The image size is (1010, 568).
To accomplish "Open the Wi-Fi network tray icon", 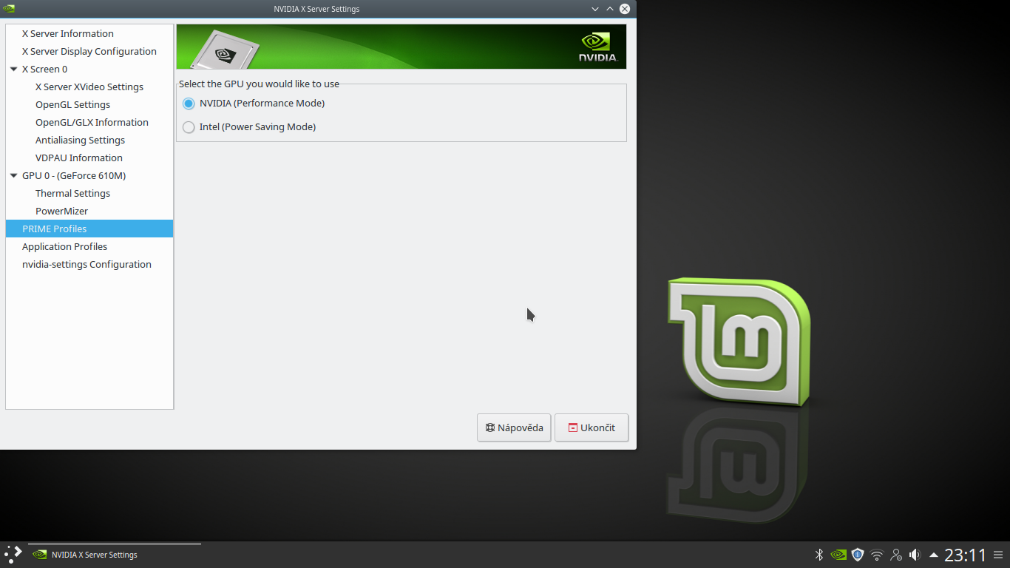I will (x=877, y=555).
